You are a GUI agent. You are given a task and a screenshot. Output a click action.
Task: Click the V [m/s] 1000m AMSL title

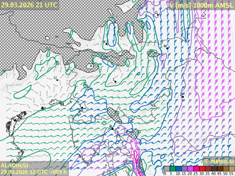[x=201, y=5]
